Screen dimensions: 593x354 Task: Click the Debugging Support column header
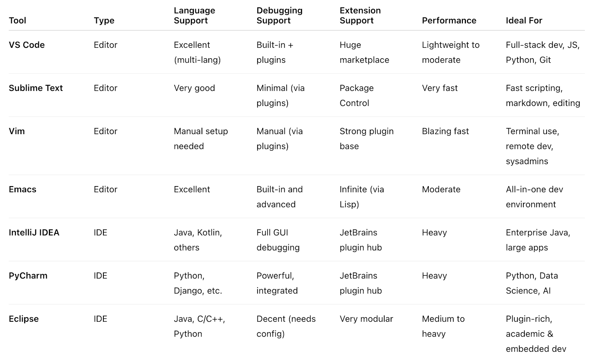click(279, 16)
